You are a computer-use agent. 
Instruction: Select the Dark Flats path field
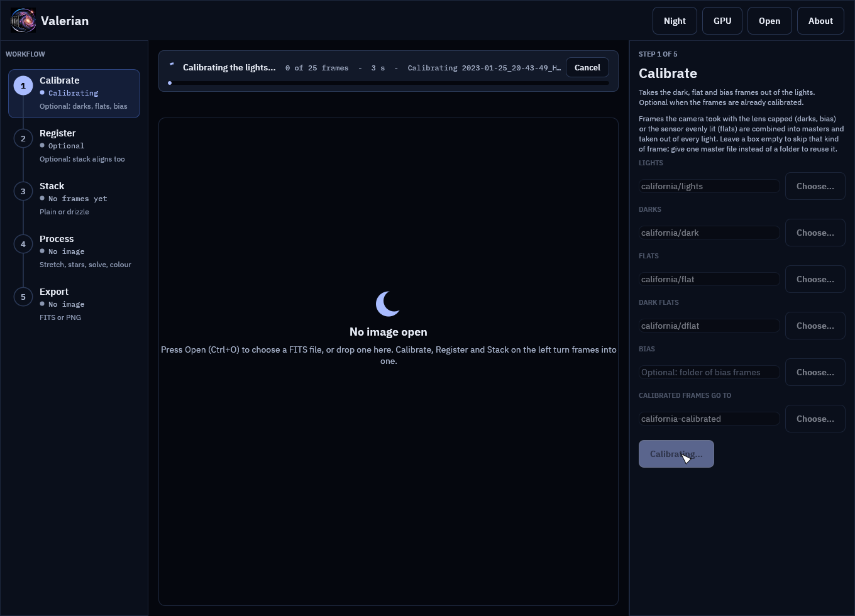pos(709,326)
